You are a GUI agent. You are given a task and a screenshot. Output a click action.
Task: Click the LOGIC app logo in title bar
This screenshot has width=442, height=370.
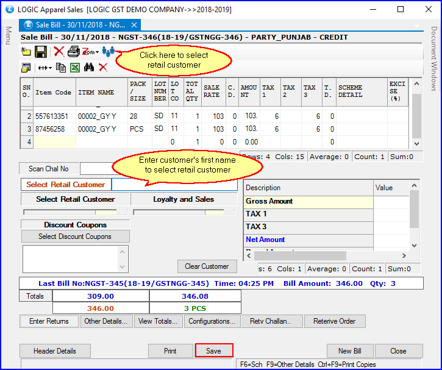pos(10,9)
